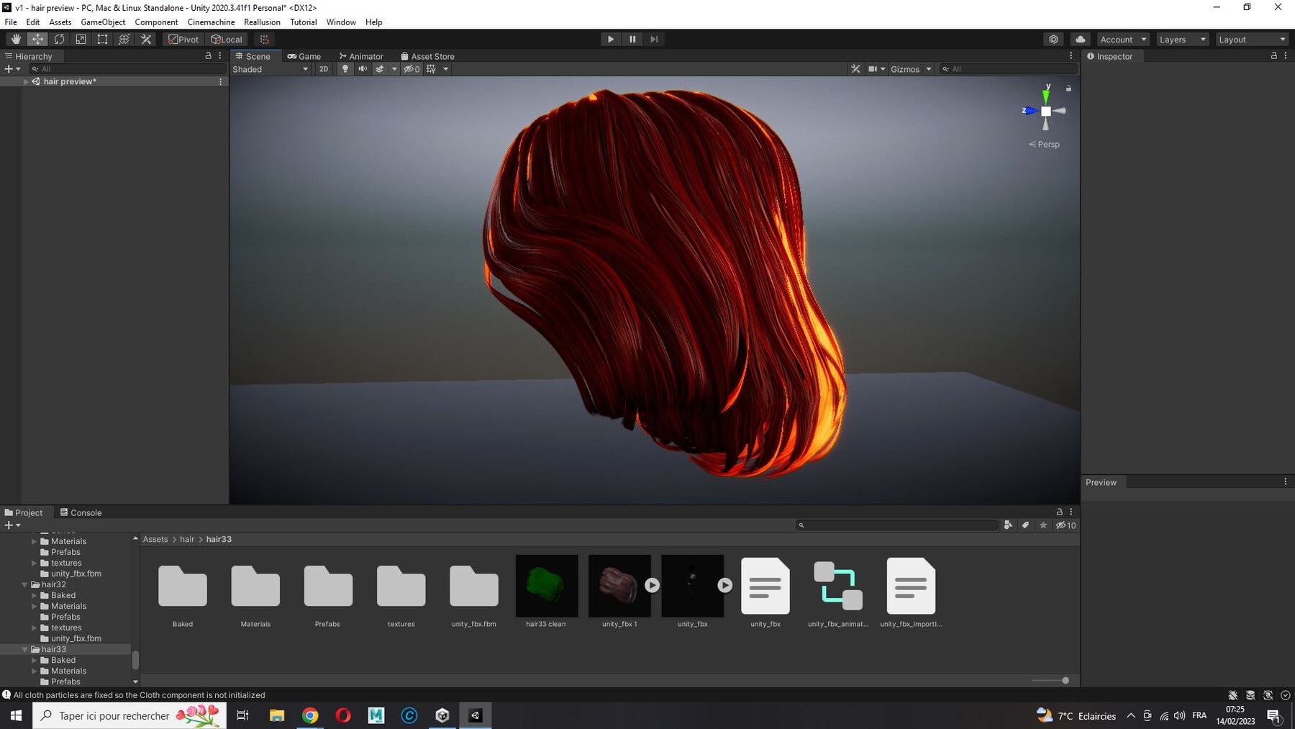Select the Scale tool
This screenshot has height=729, width=1295.
point(81,40)
